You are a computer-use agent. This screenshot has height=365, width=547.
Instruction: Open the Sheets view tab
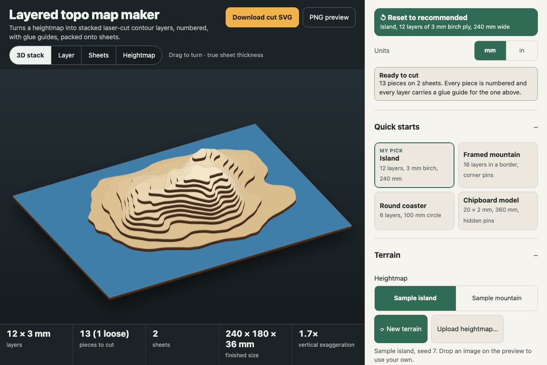coord(98,55)
